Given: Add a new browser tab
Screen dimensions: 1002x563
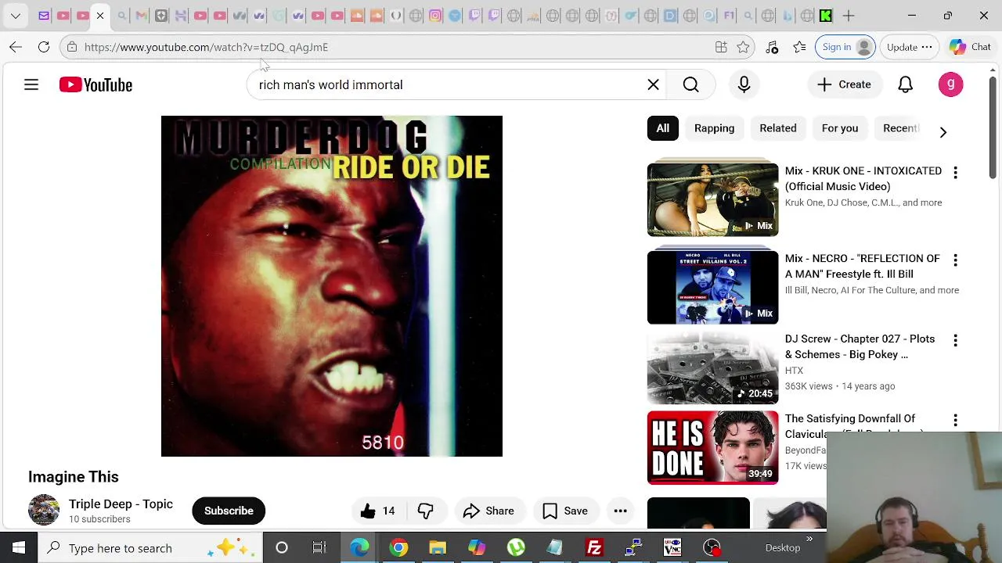Looking at the screenshot, I should point(849,16).
